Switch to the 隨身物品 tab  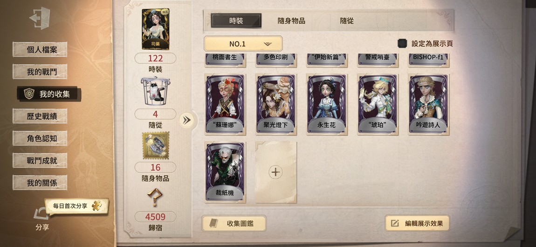(x=291, y=21)
